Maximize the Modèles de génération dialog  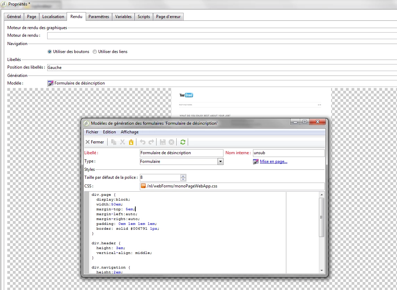305,122
